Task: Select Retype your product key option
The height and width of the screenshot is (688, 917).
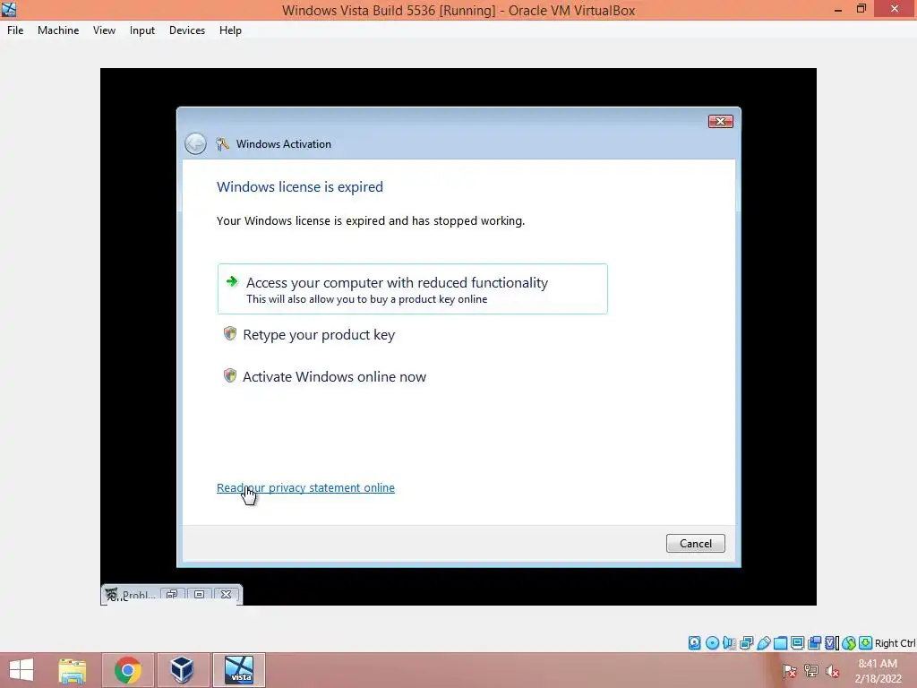Action: pos(319,335)
